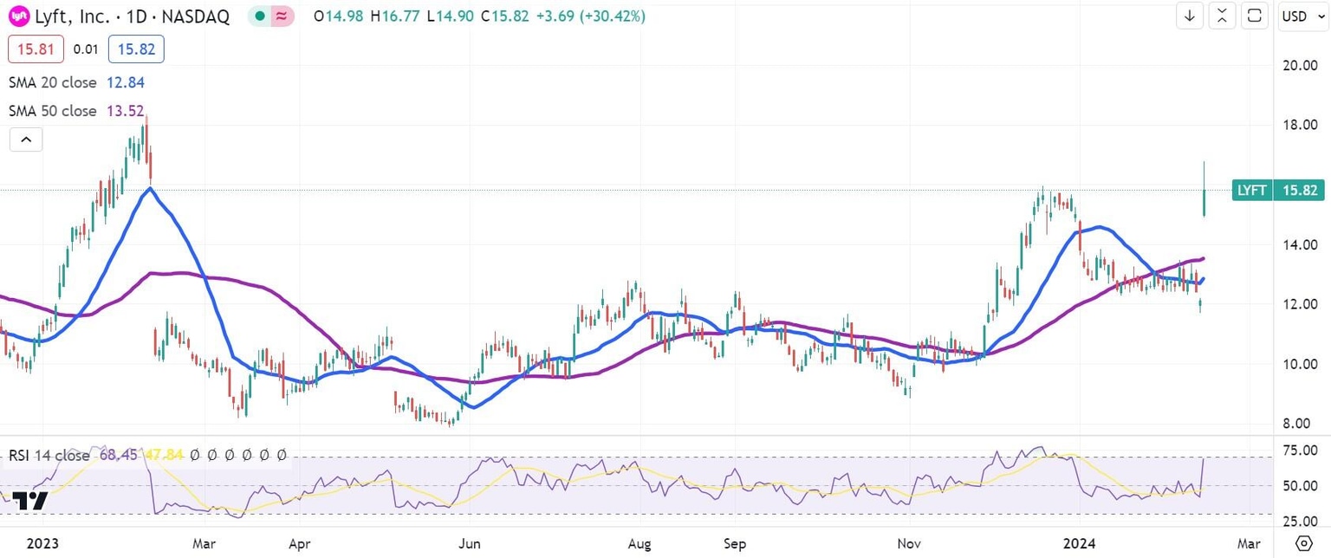Open the USD currency dropdown

coord(1302,16)
